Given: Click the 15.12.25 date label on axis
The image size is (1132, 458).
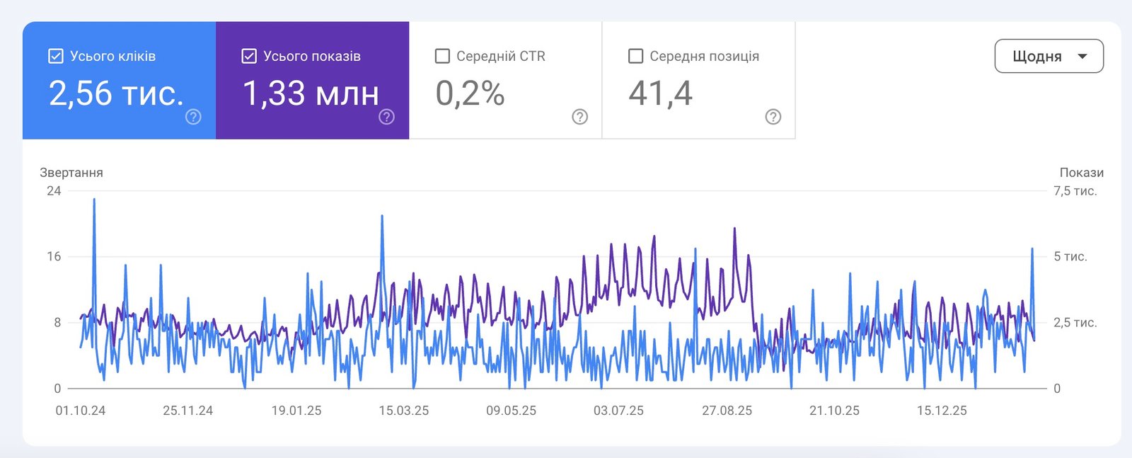Looking at the screenshot, I should pyautogui.click(x=942, y=411).
